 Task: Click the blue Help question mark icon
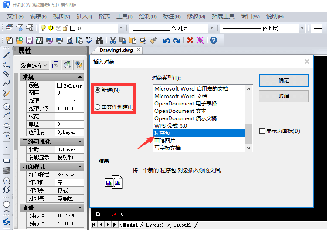[213, 40]
